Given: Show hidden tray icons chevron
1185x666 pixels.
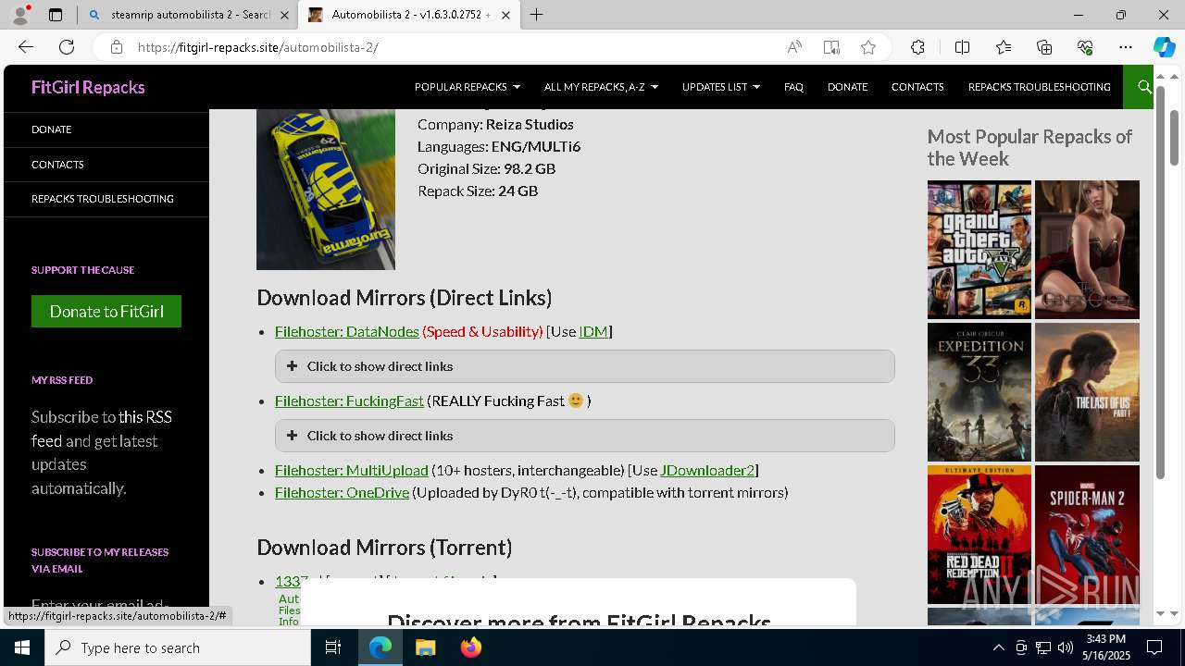Looking at the screenshot, I should (x=998, y=647).
